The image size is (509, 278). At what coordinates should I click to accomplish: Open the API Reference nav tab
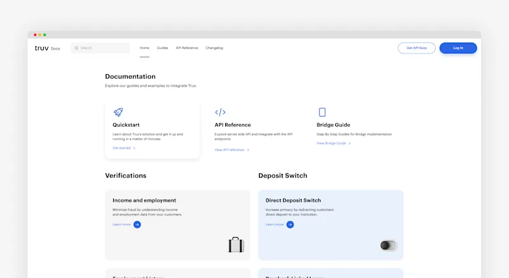[187, 48]
